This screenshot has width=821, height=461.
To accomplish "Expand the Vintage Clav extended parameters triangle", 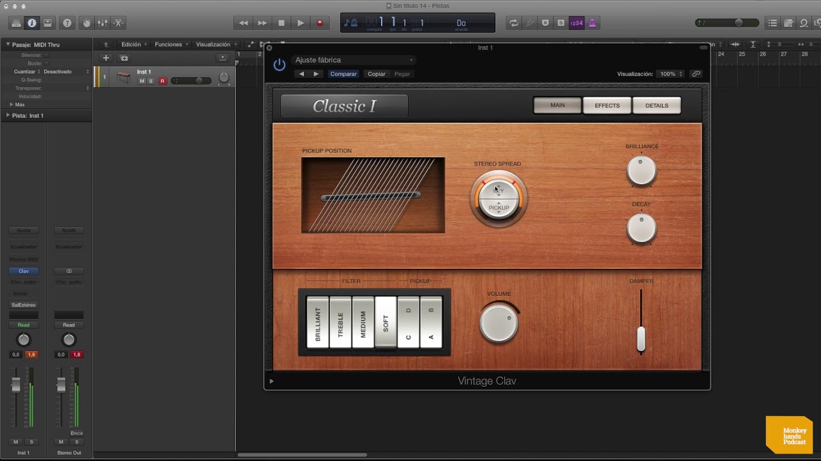I will click(x=271, y=381).
